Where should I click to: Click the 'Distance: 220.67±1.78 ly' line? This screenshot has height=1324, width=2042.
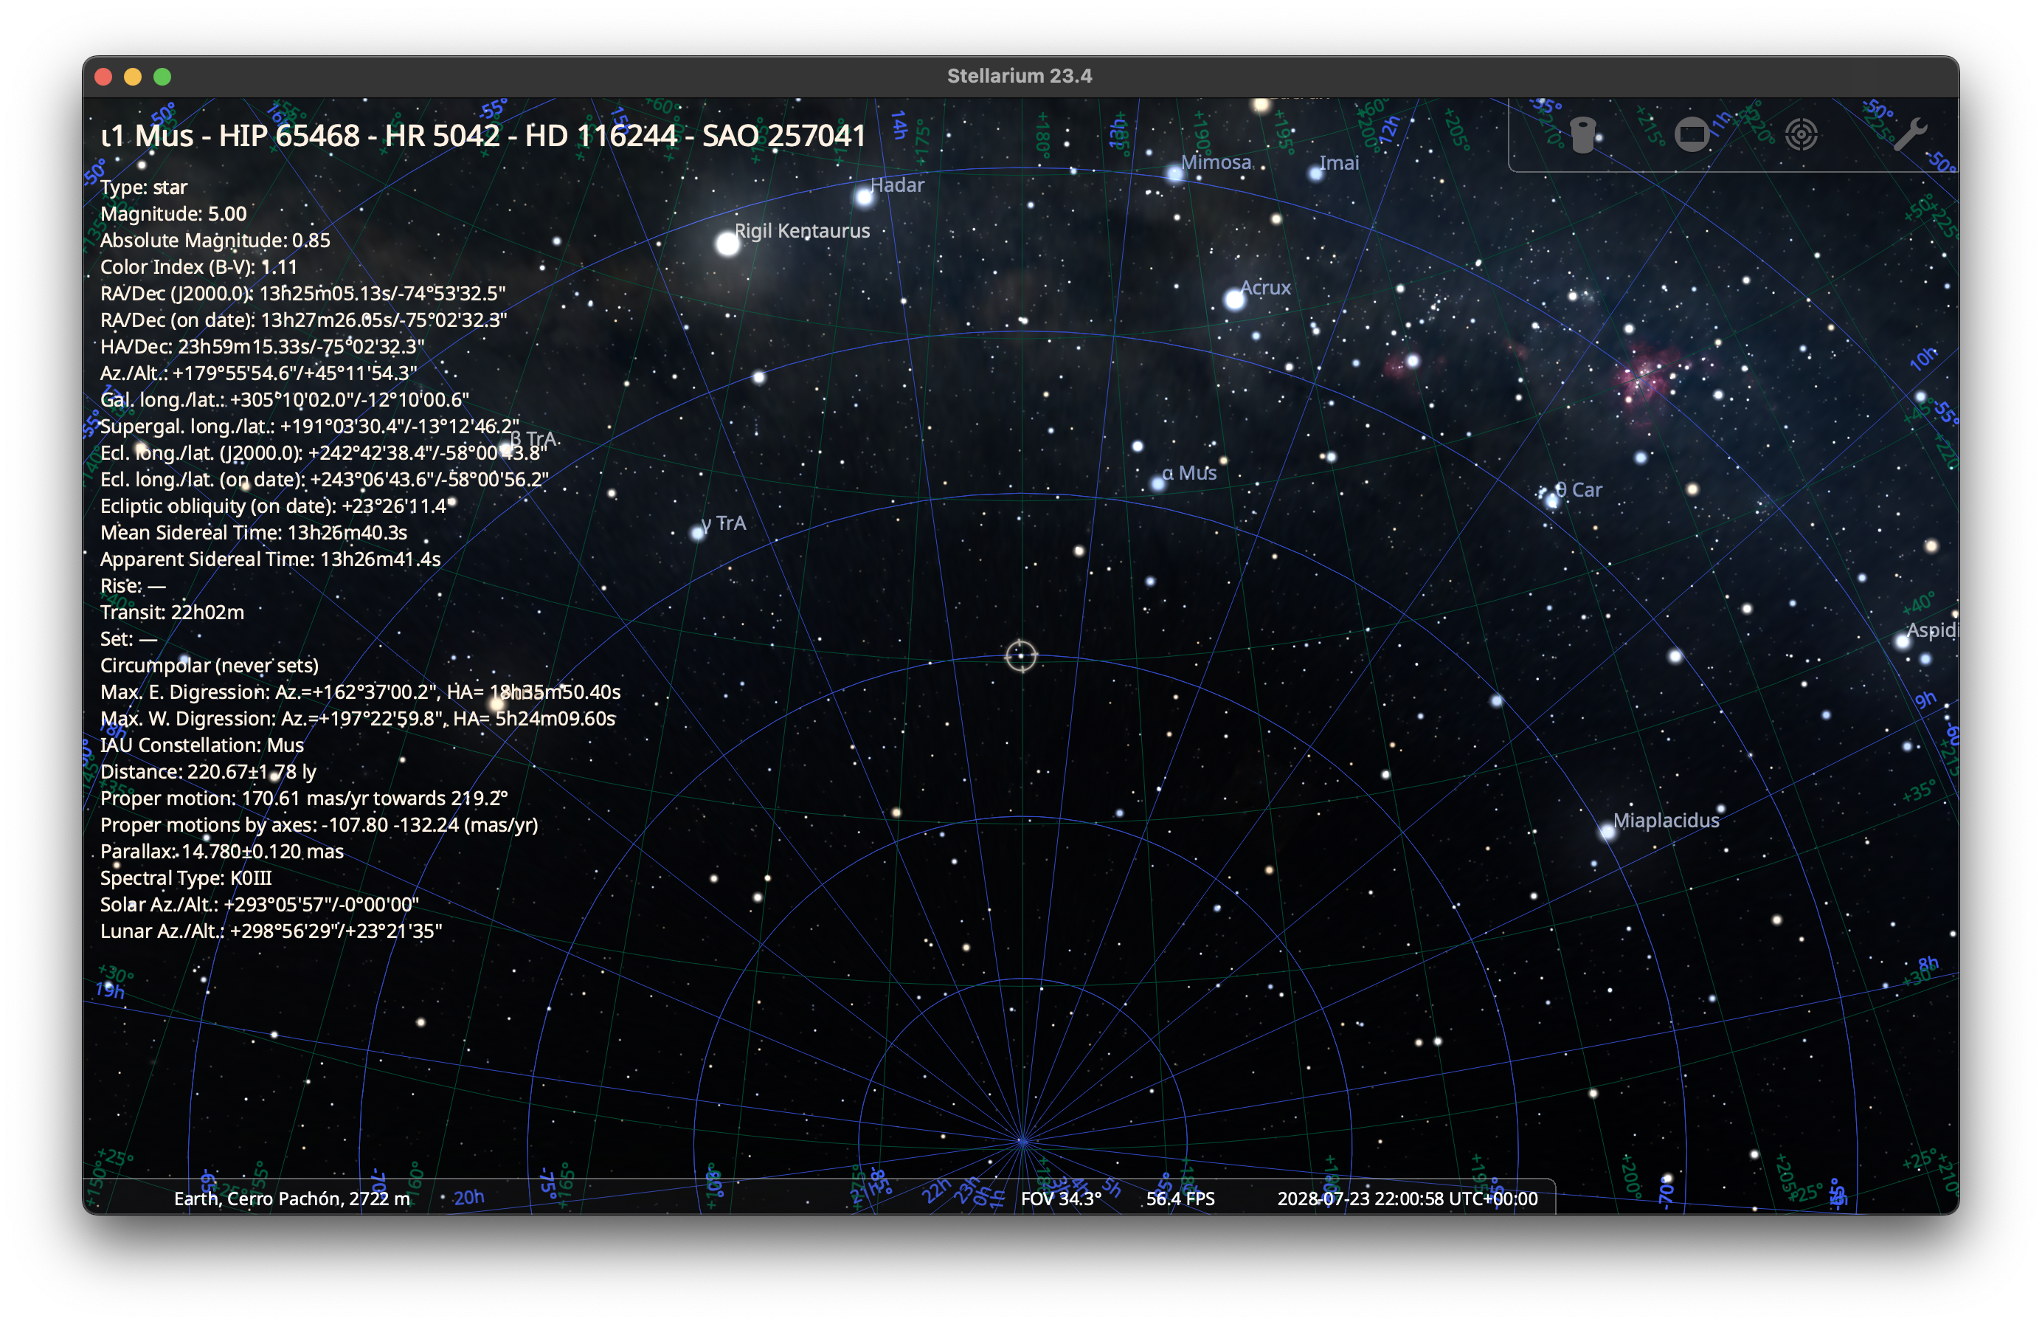[x=207, y=772]
